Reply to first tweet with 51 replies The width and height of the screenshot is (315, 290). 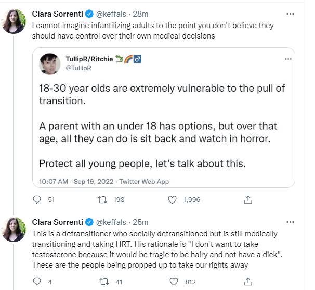pyautogui.click(x=37, y=199)
